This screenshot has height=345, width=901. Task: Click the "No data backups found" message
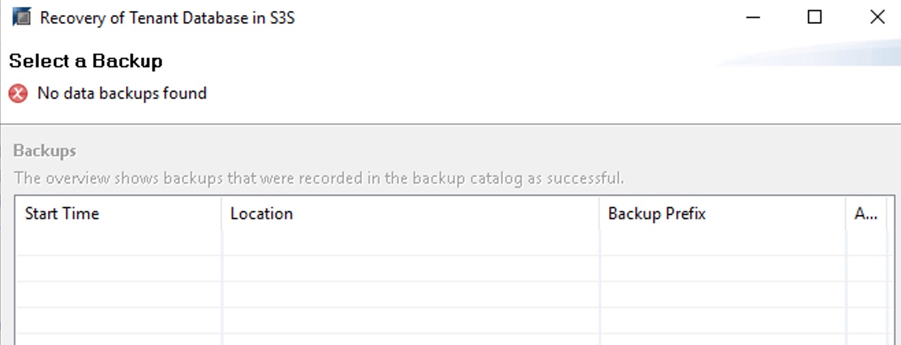(122, 93)
